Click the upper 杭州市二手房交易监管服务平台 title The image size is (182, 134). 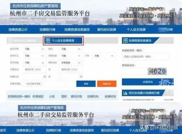pyautogui.click(x=50, y=13)
